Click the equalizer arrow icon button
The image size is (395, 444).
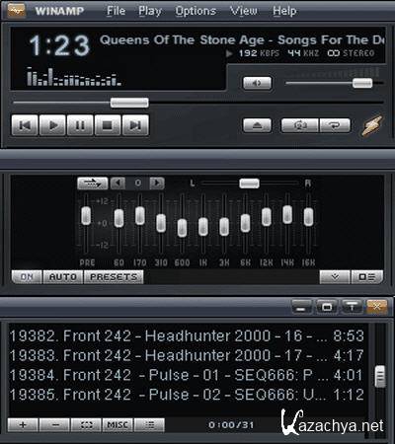93,184
